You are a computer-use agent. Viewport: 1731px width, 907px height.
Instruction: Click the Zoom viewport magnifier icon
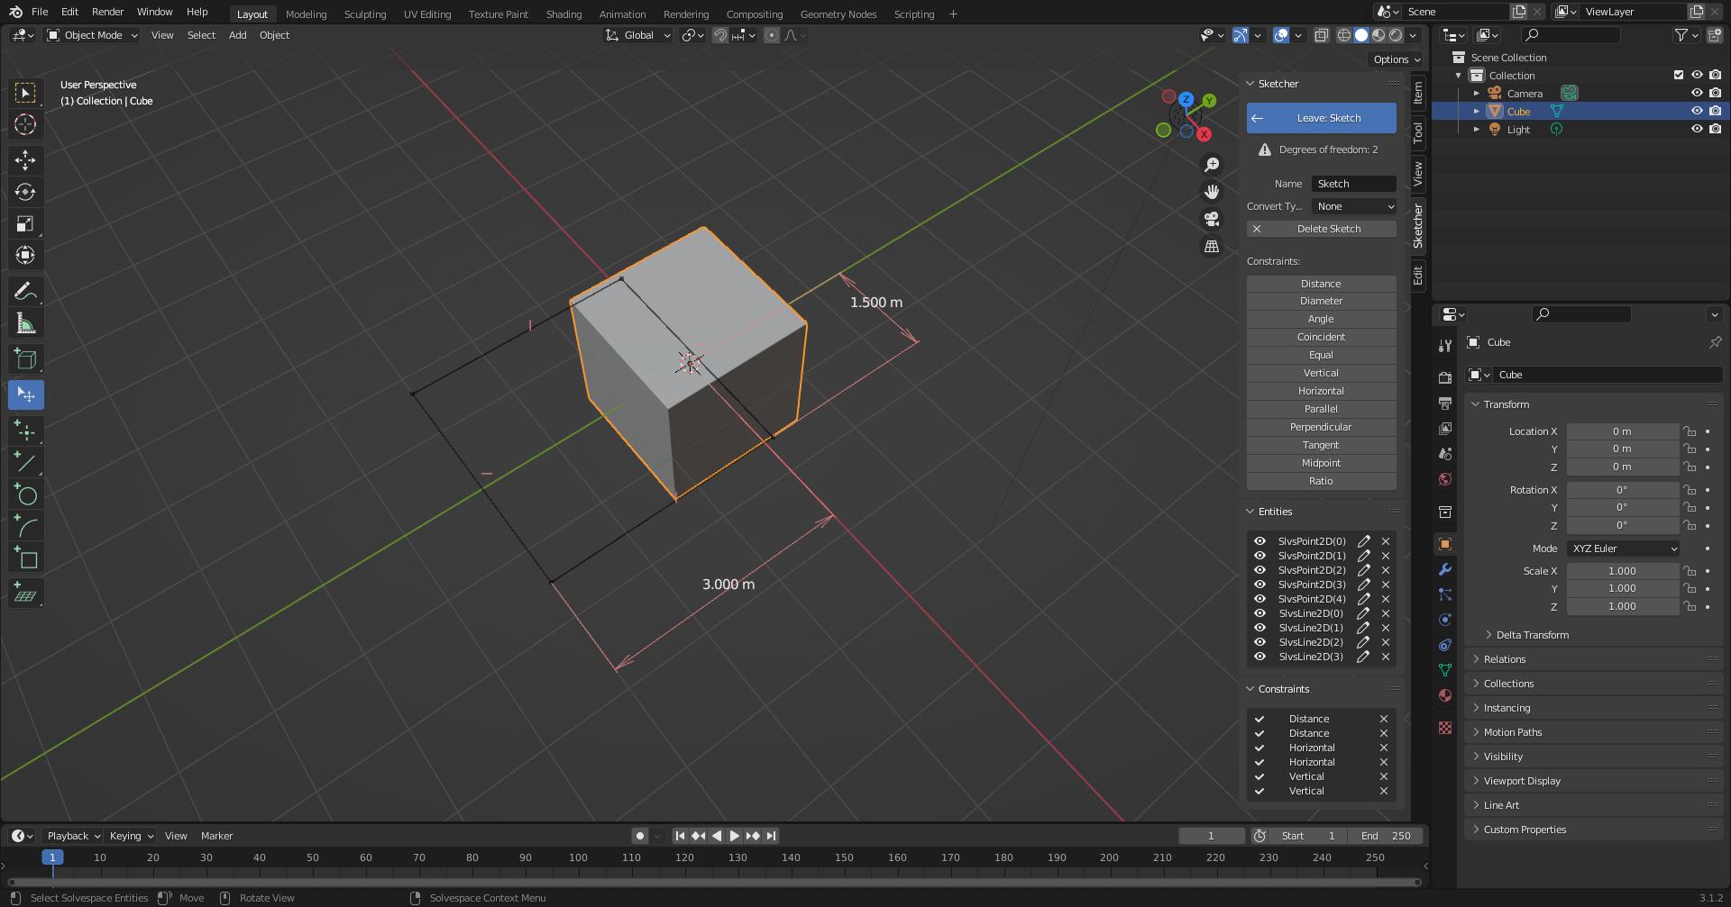click(x=1212, y=165)
